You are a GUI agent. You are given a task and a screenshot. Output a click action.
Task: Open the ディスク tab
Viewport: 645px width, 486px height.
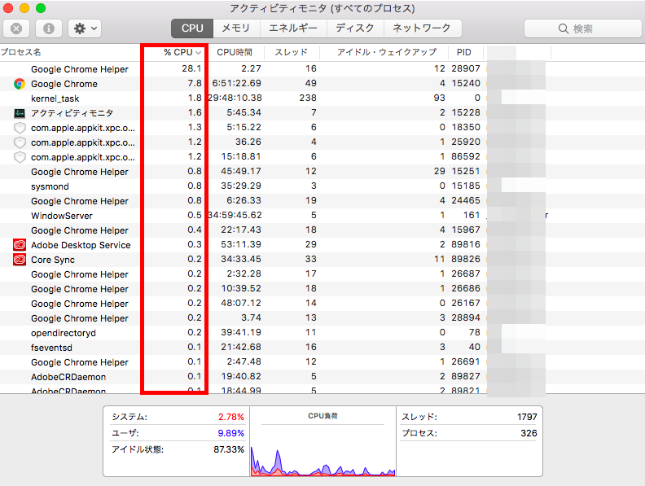[x=355, y=28]
